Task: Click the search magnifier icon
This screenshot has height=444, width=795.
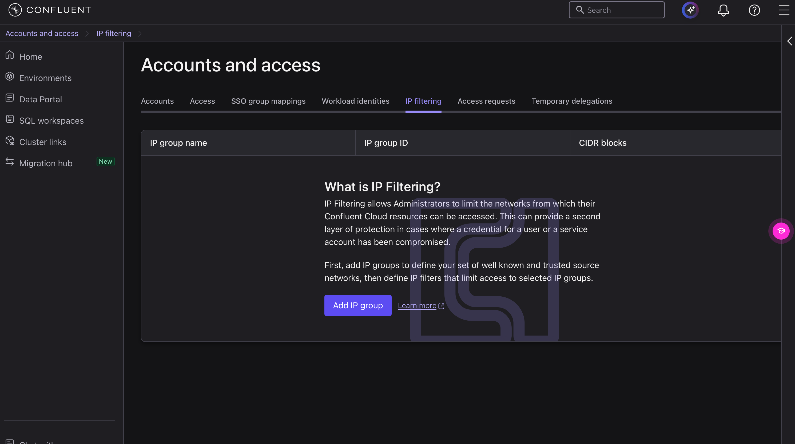Action: click(580, 10)
